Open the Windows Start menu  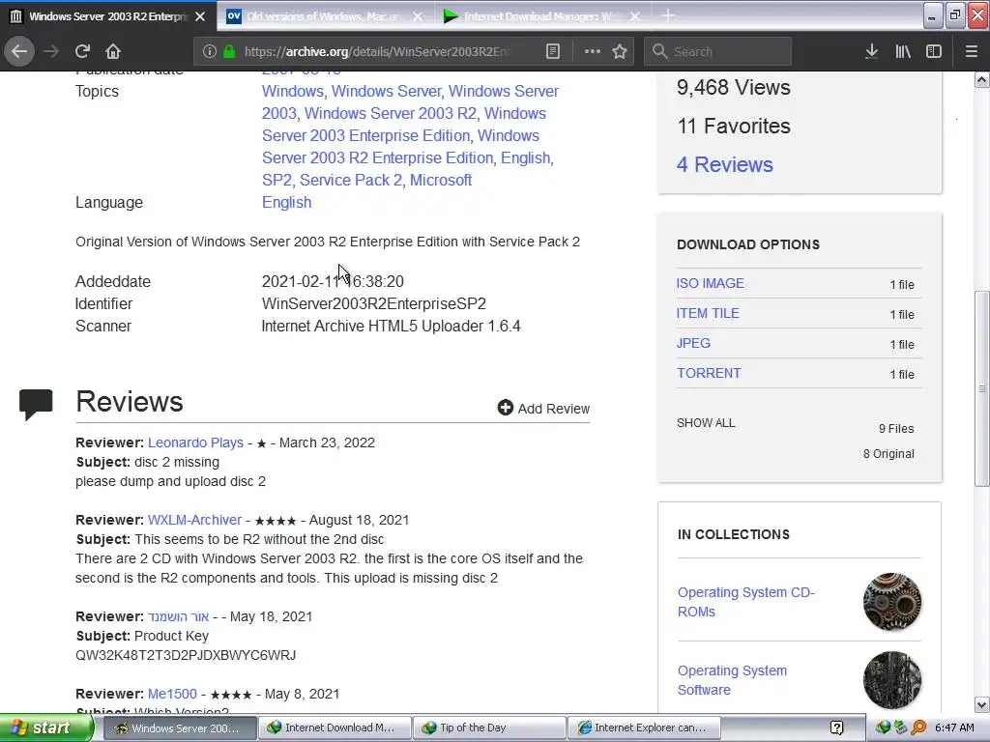point(46,728)
